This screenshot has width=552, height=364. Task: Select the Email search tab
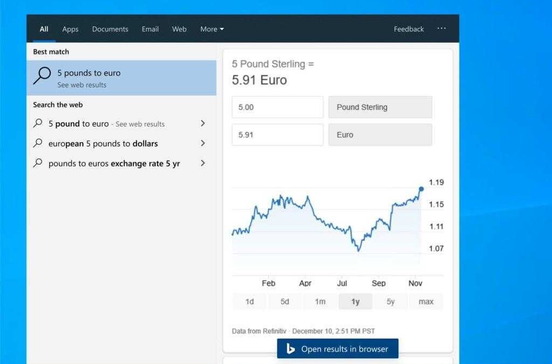150,29
